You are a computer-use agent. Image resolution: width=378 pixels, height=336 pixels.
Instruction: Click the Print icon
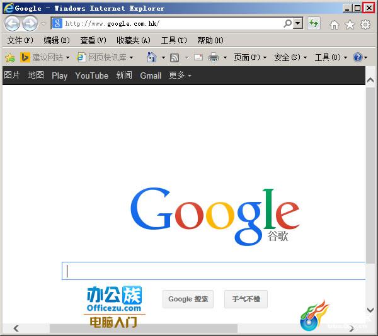point(214,57)
